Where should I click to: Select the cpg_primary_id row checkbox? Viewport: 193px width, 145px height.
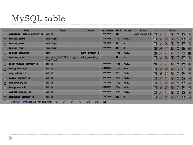tap(5, 74)
